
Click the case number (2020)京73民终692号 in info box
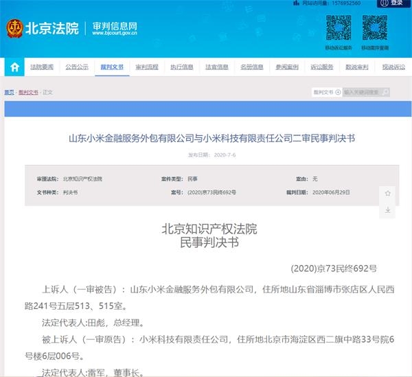point(211,192)
